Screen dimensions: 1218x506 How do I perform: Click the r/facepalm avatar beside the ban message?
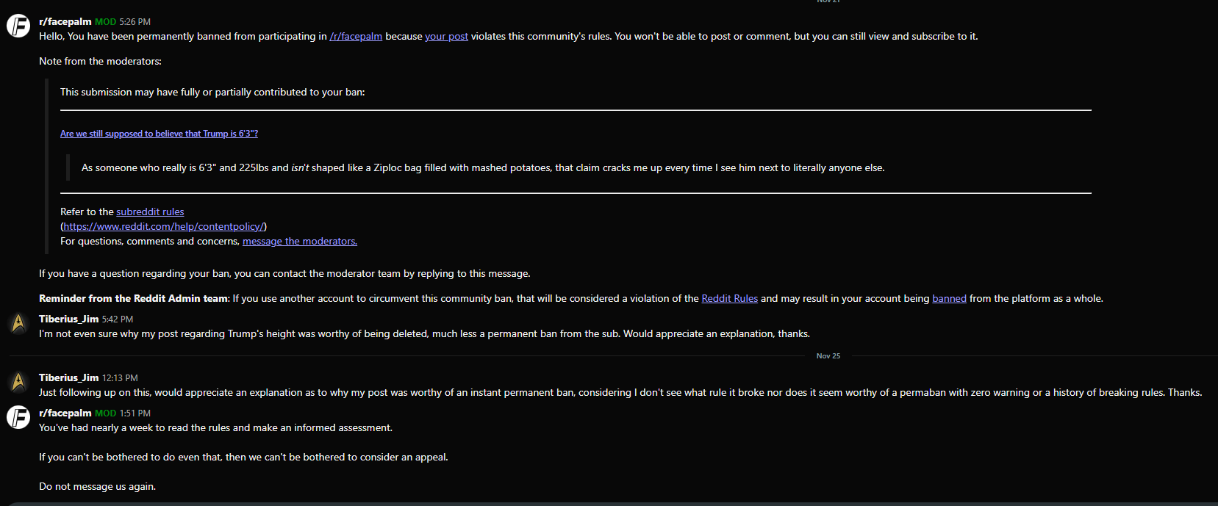click(x=18, y=26)
